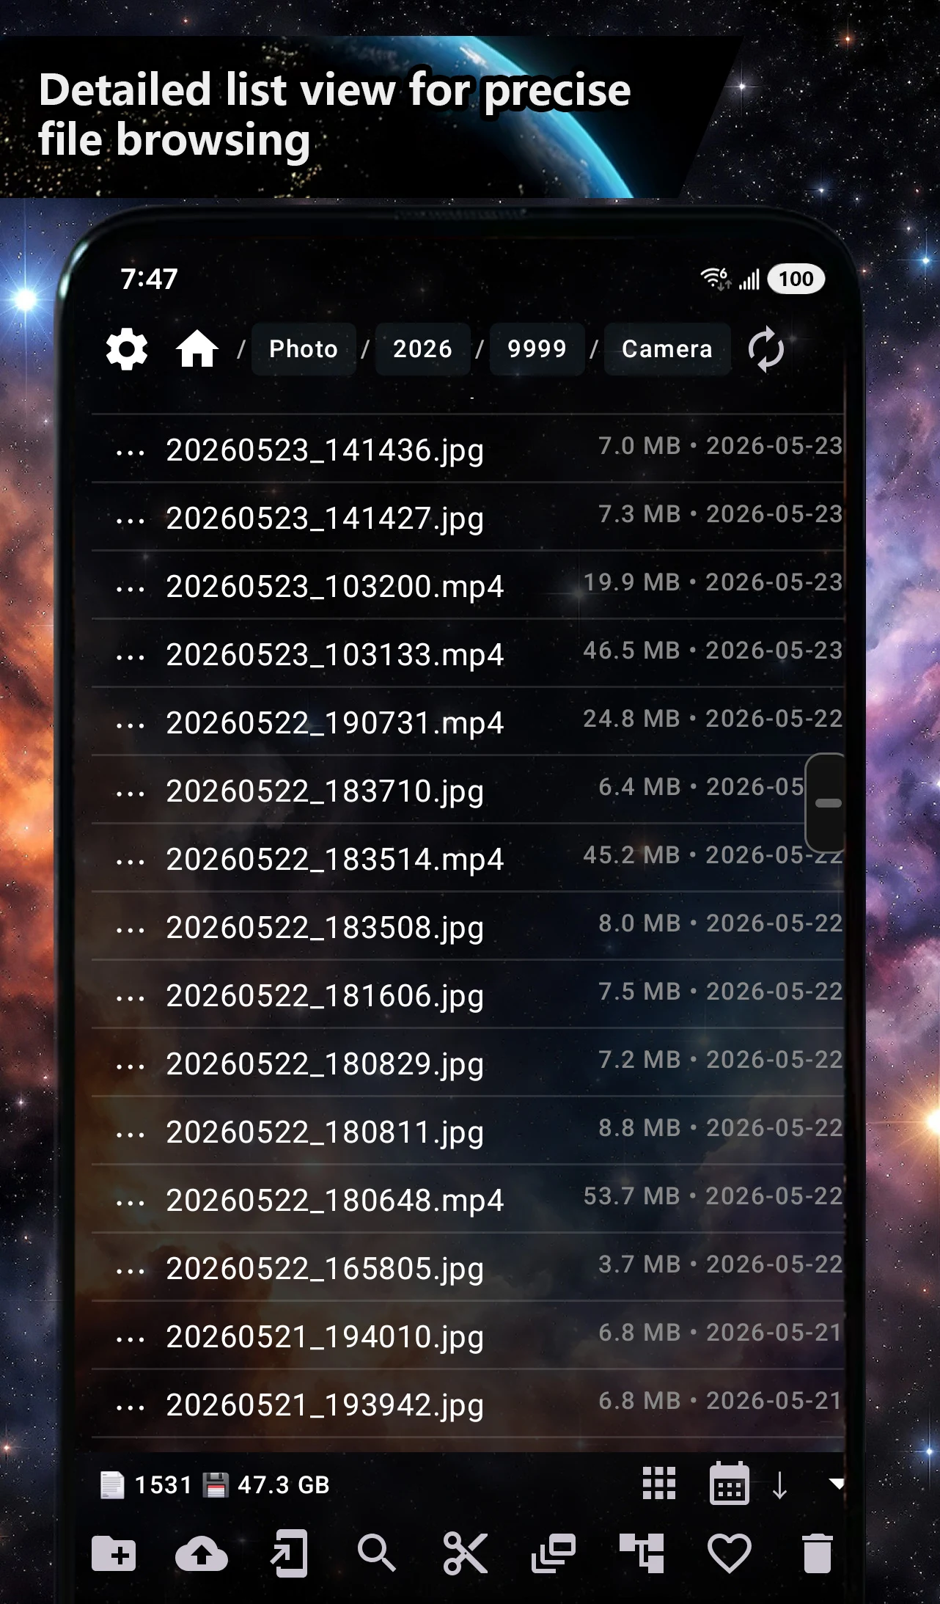Switch to grid view icon
The image size is (940, 1604).
[659, 1483]
